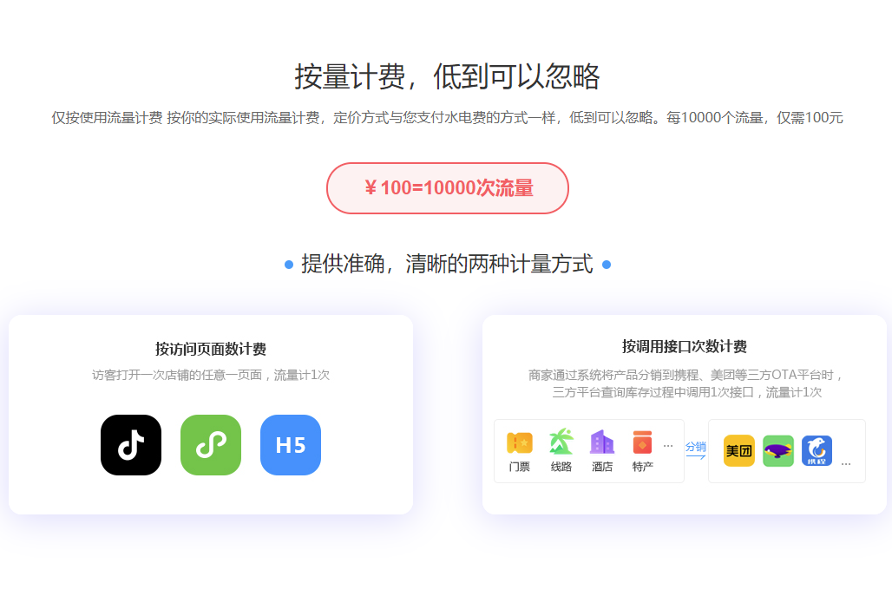The image size is (892, 596).
Task: Click the blue 携程 dolphin logo
Action: (x=817, y=451)
